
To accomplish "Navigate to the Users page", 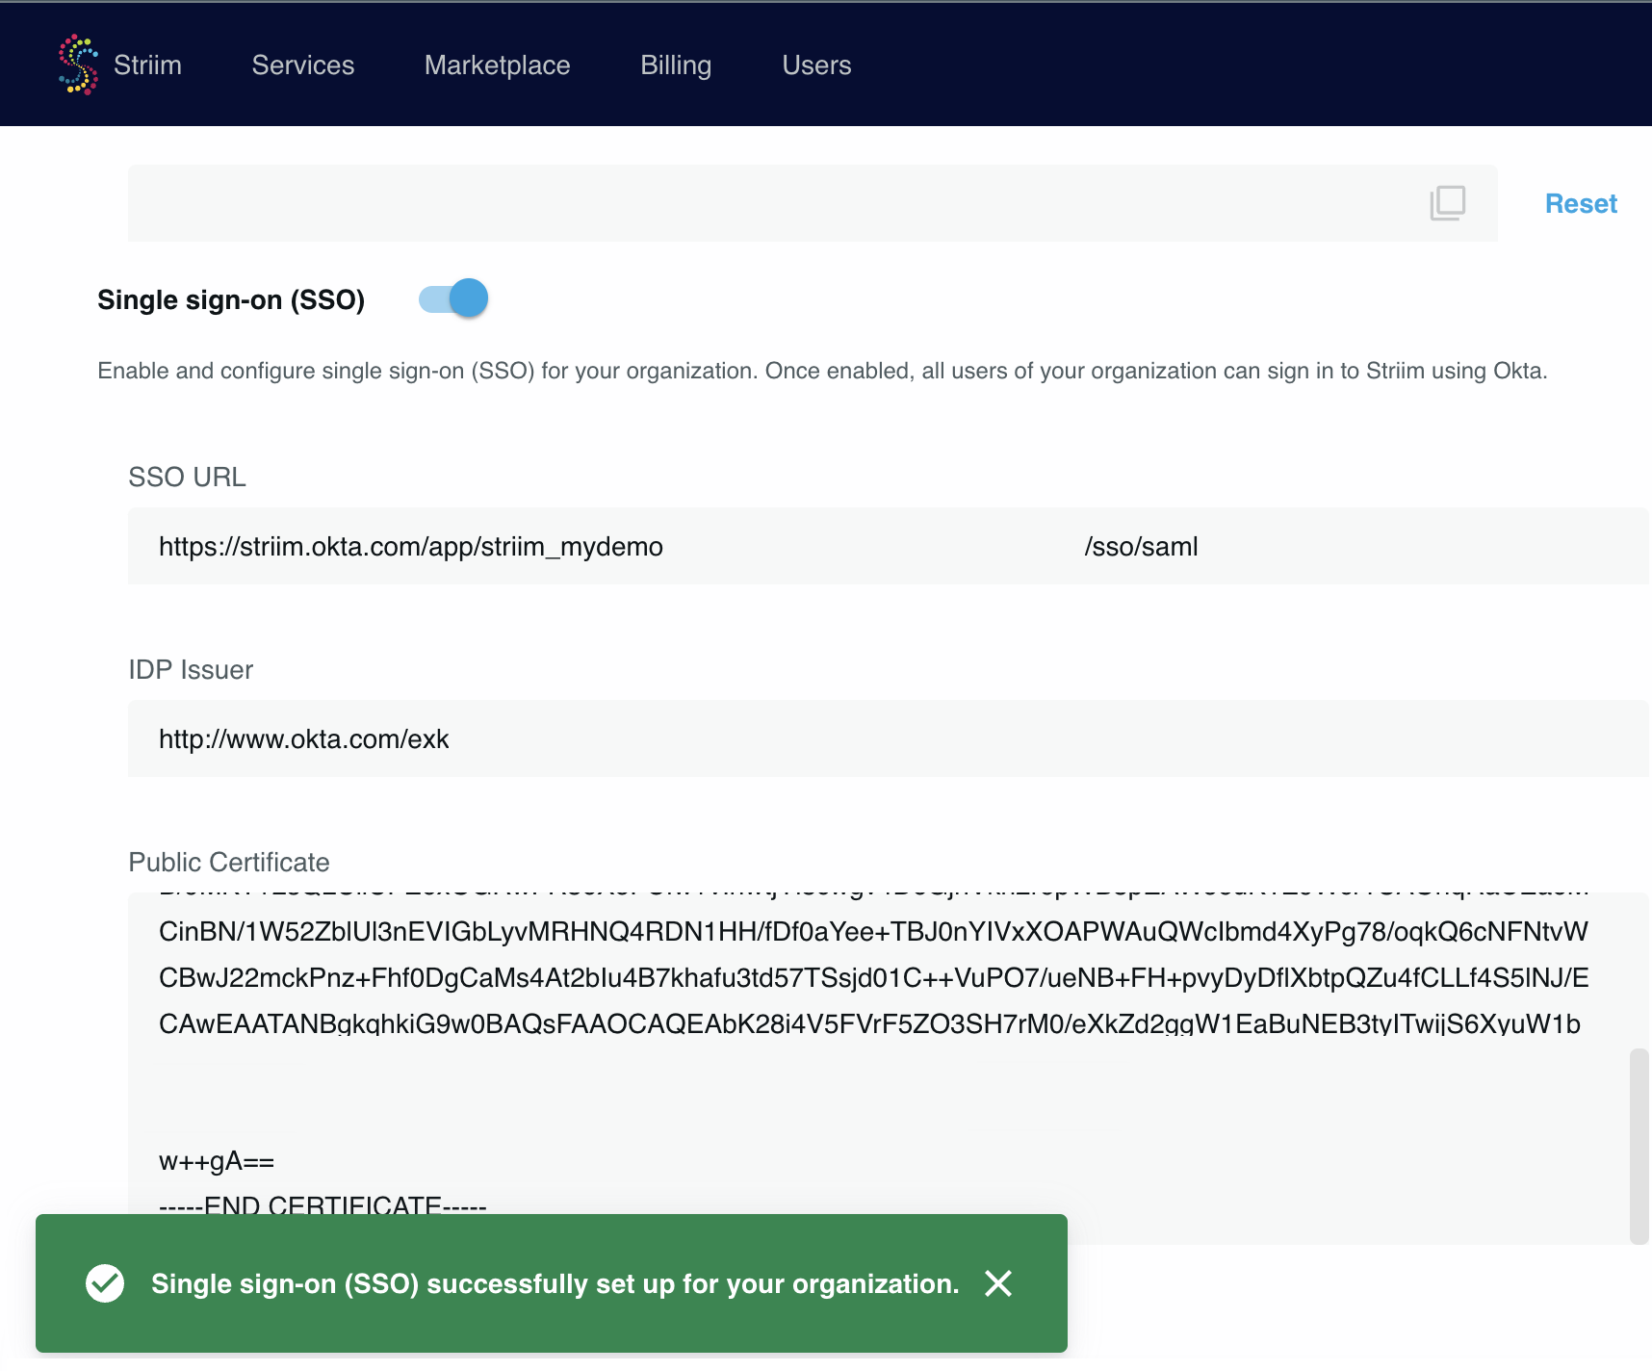I will 816,65.
